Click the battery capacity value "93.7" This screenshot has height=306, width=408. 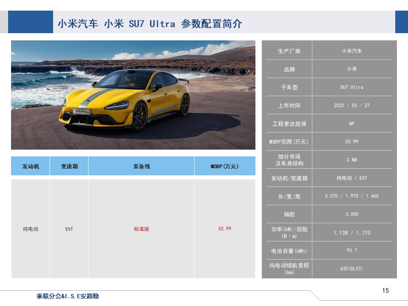[x=352, y=250]
